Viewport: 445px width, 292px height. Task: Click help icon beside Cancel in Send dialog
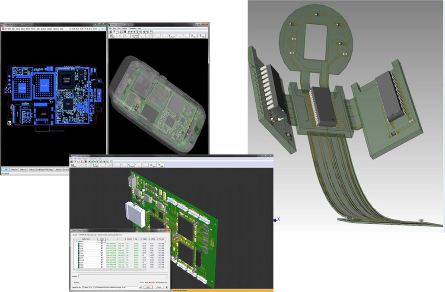(167, 287)
